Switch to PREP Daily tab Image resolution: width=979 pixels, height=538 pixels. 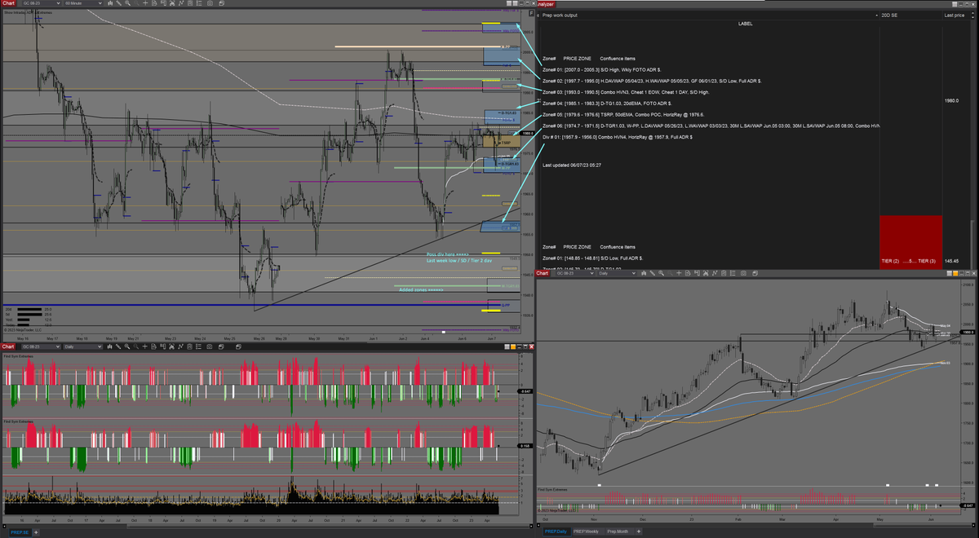tap(557, 531)
